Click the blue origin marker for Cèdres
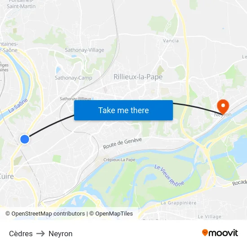 pos(25,139)
